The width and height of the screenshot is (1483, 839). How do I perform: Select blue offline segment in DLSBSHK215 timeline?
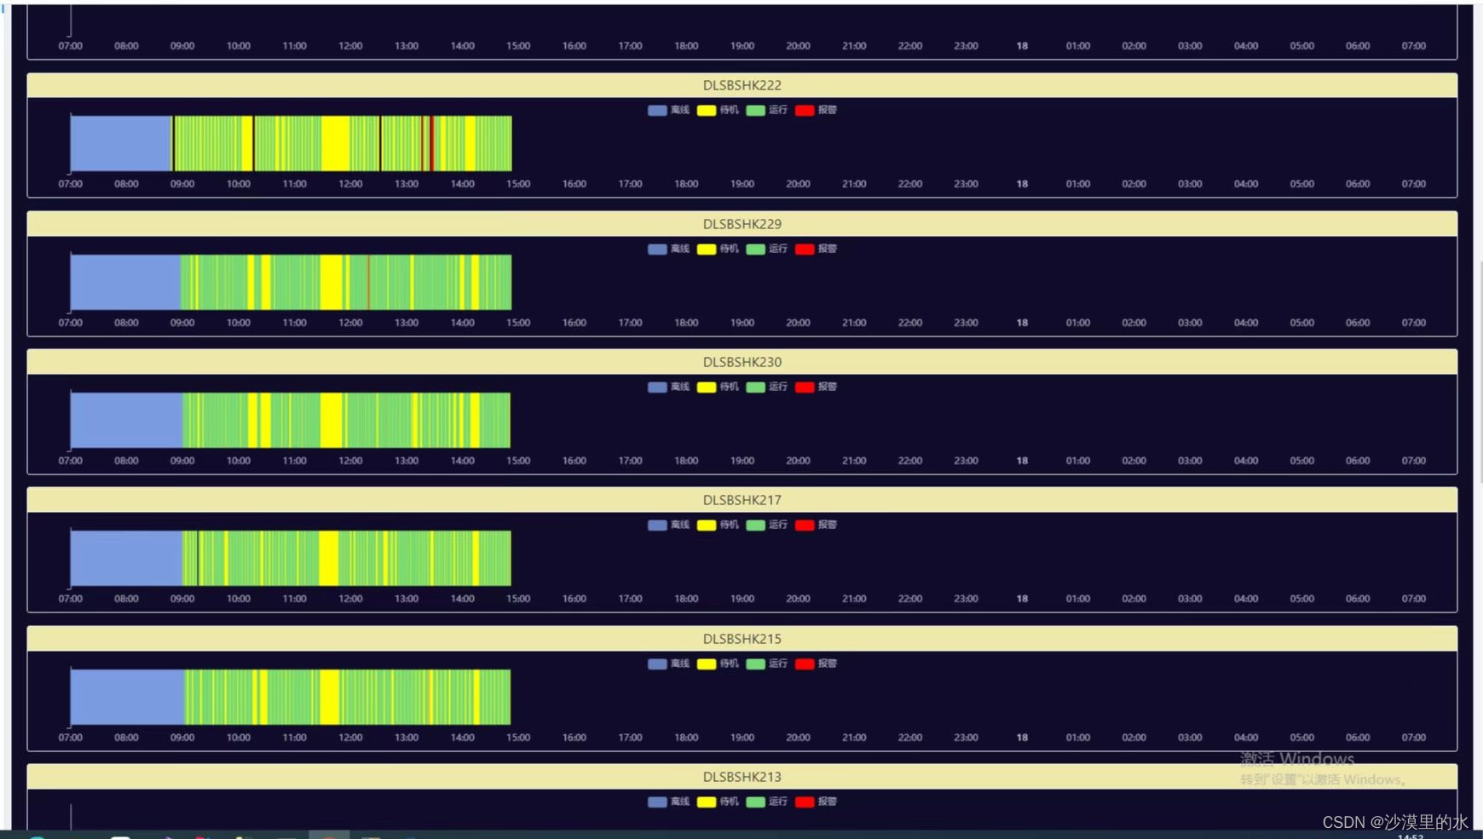[128, 697]
